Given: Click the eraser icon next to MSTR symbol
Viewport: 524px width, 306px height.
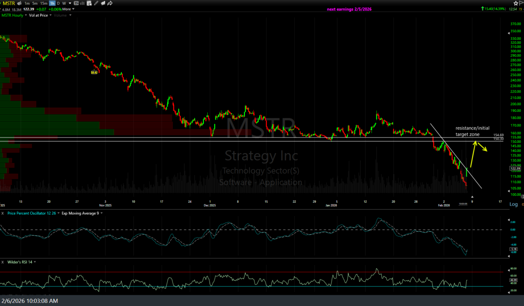Looking at the screenshot, I should 19,3.
